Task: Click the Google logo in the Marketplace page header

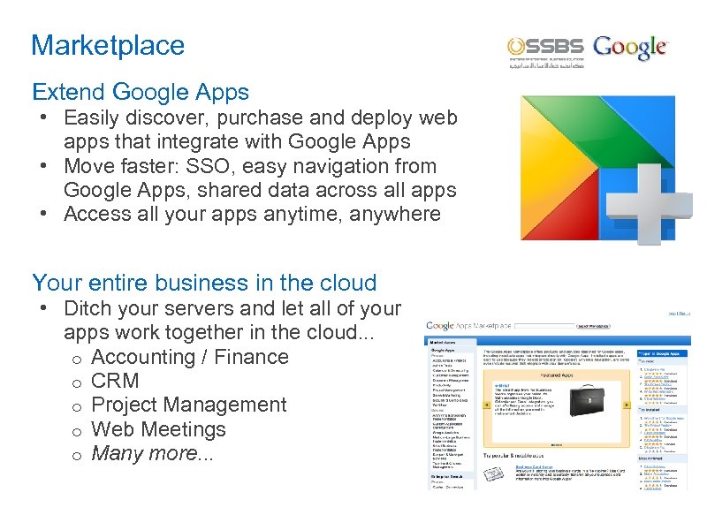Action: (440, 324)
